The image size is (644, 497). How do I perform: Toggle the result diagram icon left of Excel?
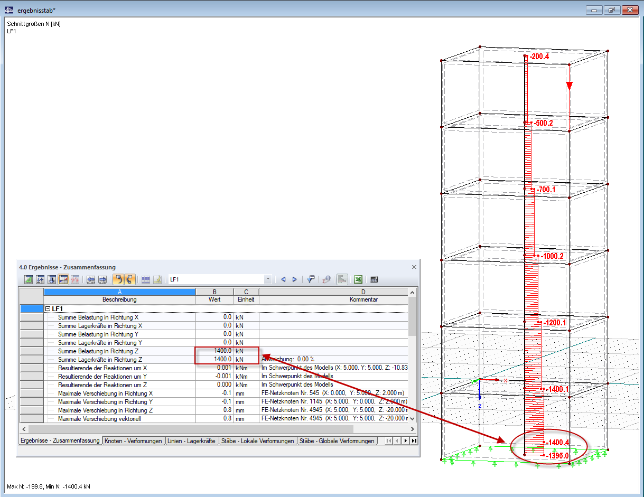pyautogui.click(x=342, y=279)
